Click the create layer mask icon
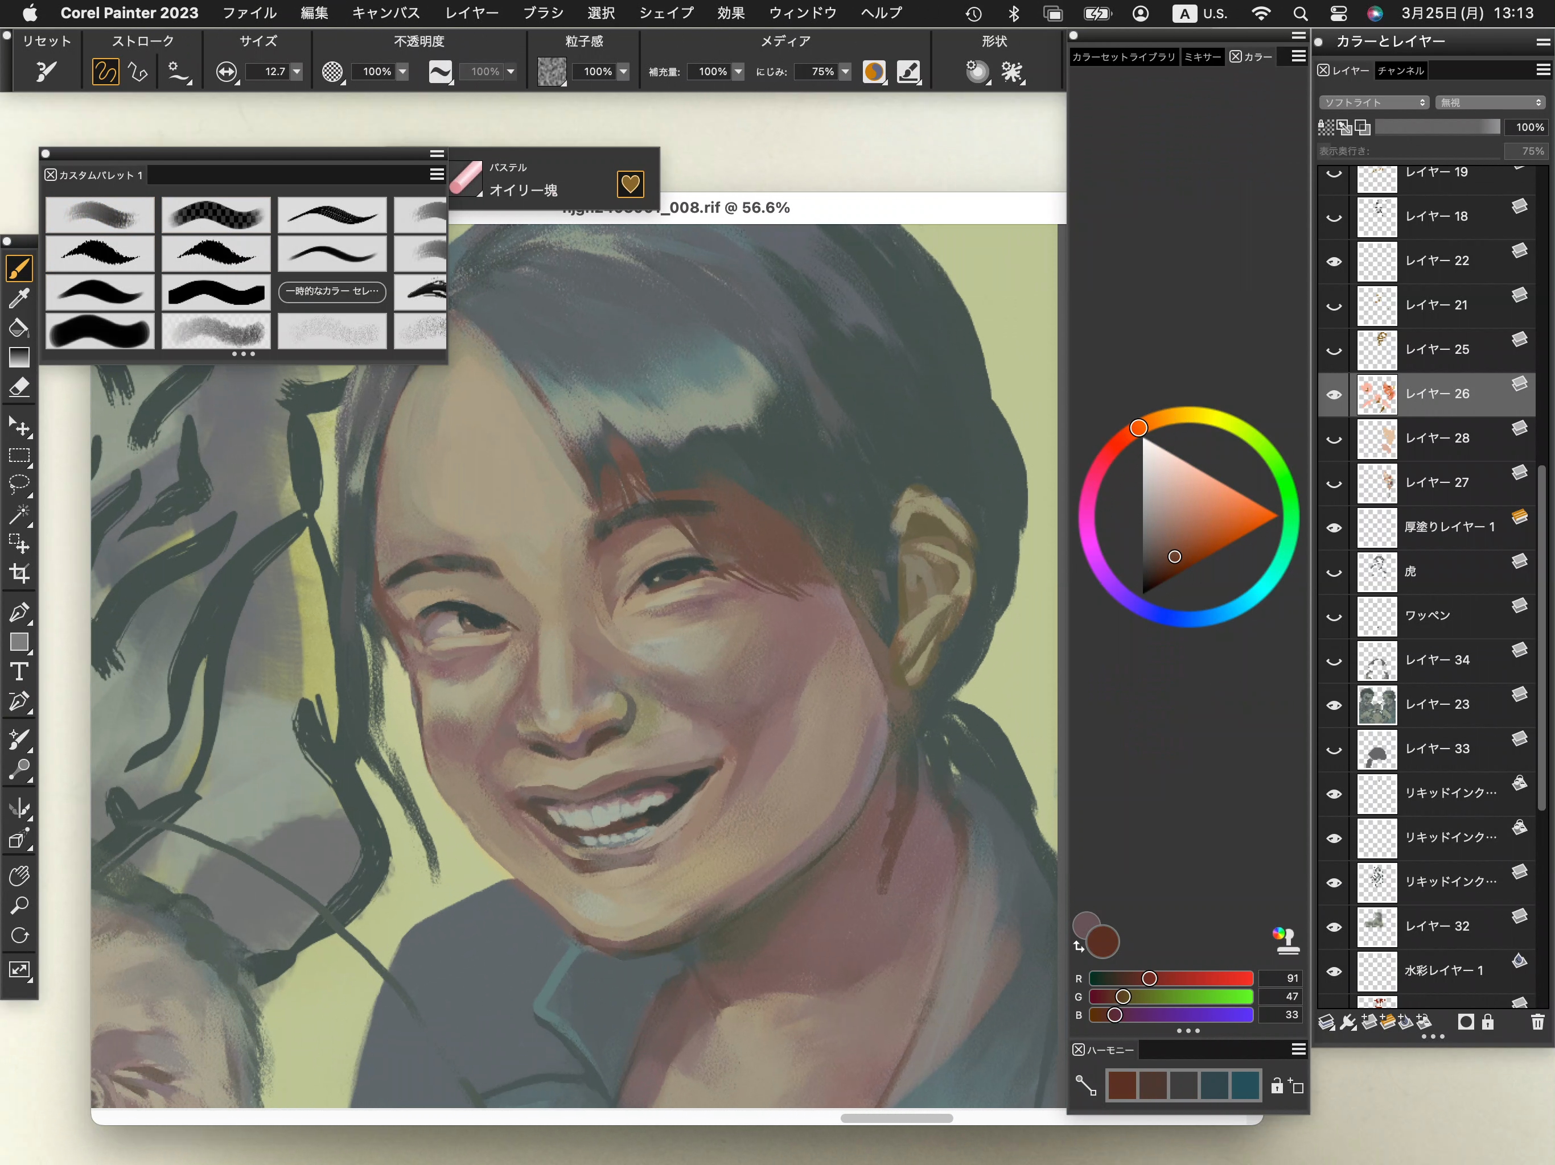 click(1466, 1022)
